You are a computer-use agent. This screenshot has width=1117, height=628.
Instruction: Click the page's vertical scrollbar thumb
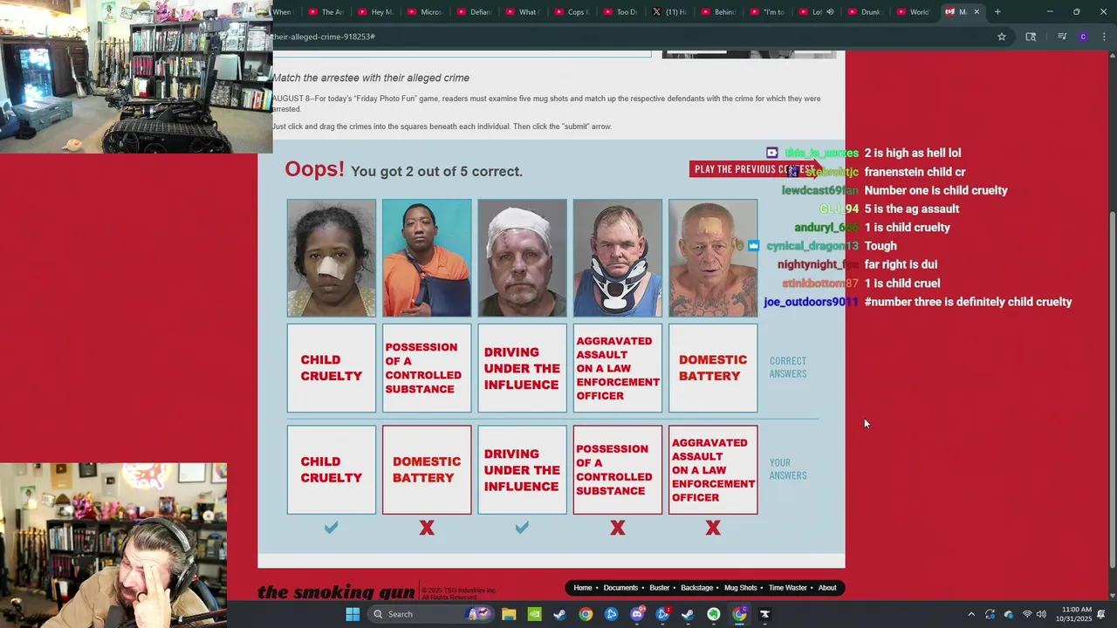[x=1111, y=391]
